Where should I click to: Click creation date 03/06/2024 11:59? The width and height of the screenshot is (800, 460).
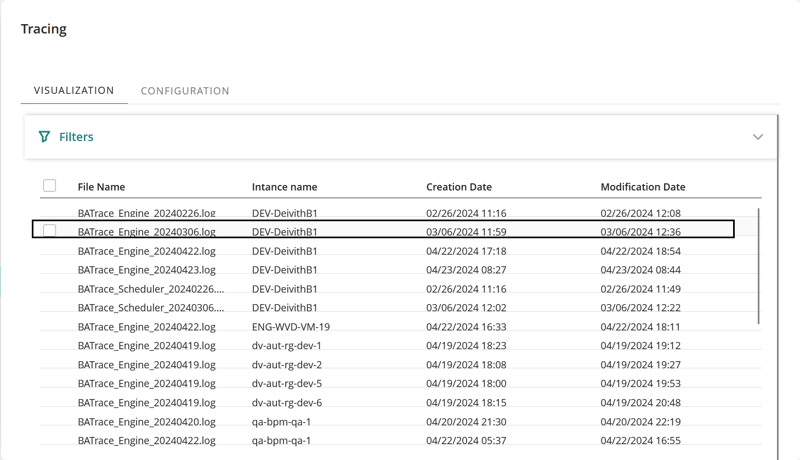(x=467, y=232)
